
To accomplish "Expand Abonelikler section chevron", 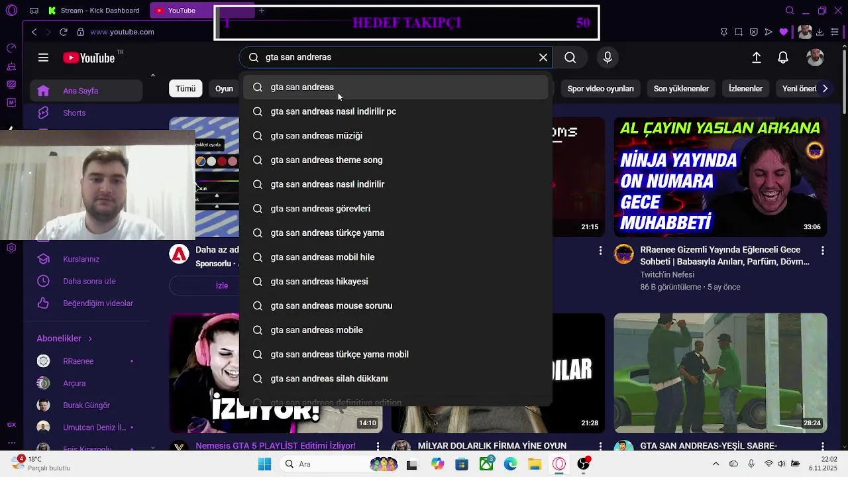I will click(90, 339).
